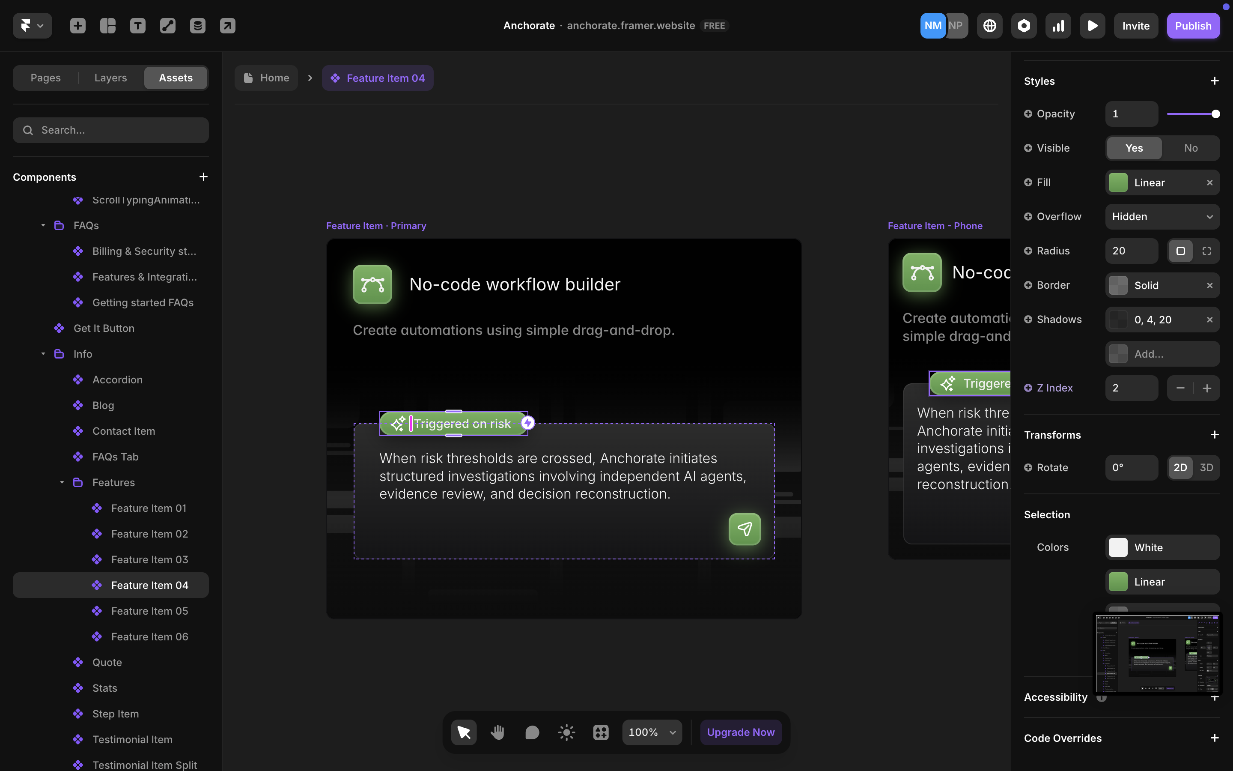
Task: Click Upgrade Now
Action: click(x=740, y=732)
